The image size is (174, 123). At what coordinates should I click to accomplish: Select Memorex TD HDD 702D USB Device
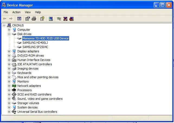(46, 38)
